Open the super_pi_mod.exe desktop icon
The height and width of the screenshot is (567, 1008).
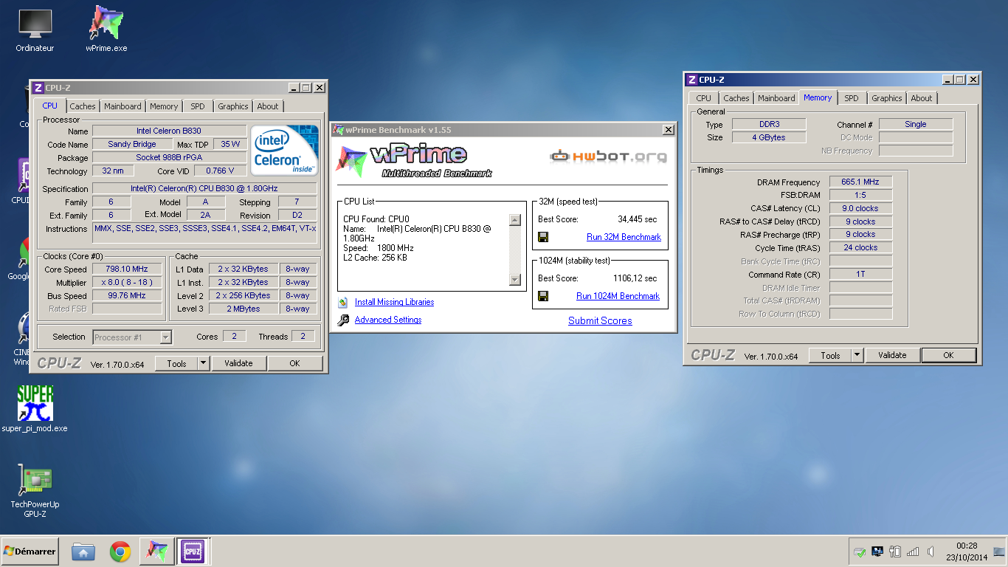[x=35, y=408]
